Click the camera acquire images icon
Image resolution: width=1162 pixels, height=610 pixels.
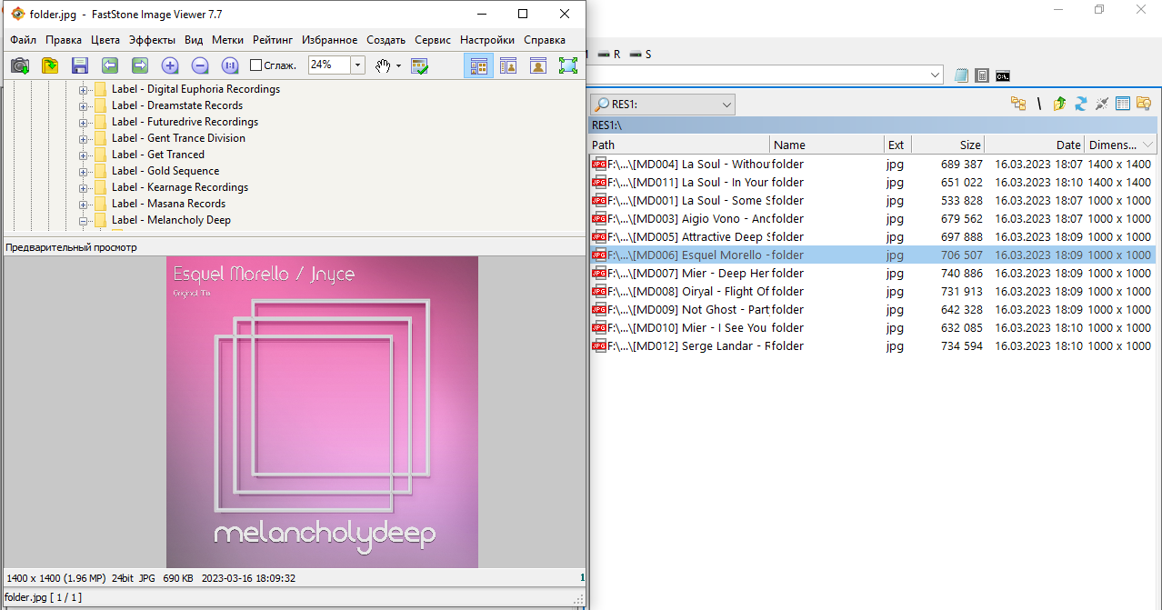point(20,65)
